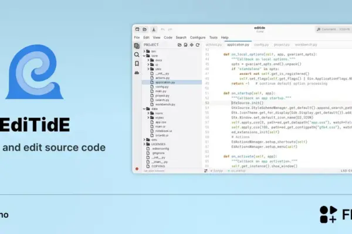Switch to the actions.py tab
The height and width of the screenshot is (234, 352).
click(214, 45)
